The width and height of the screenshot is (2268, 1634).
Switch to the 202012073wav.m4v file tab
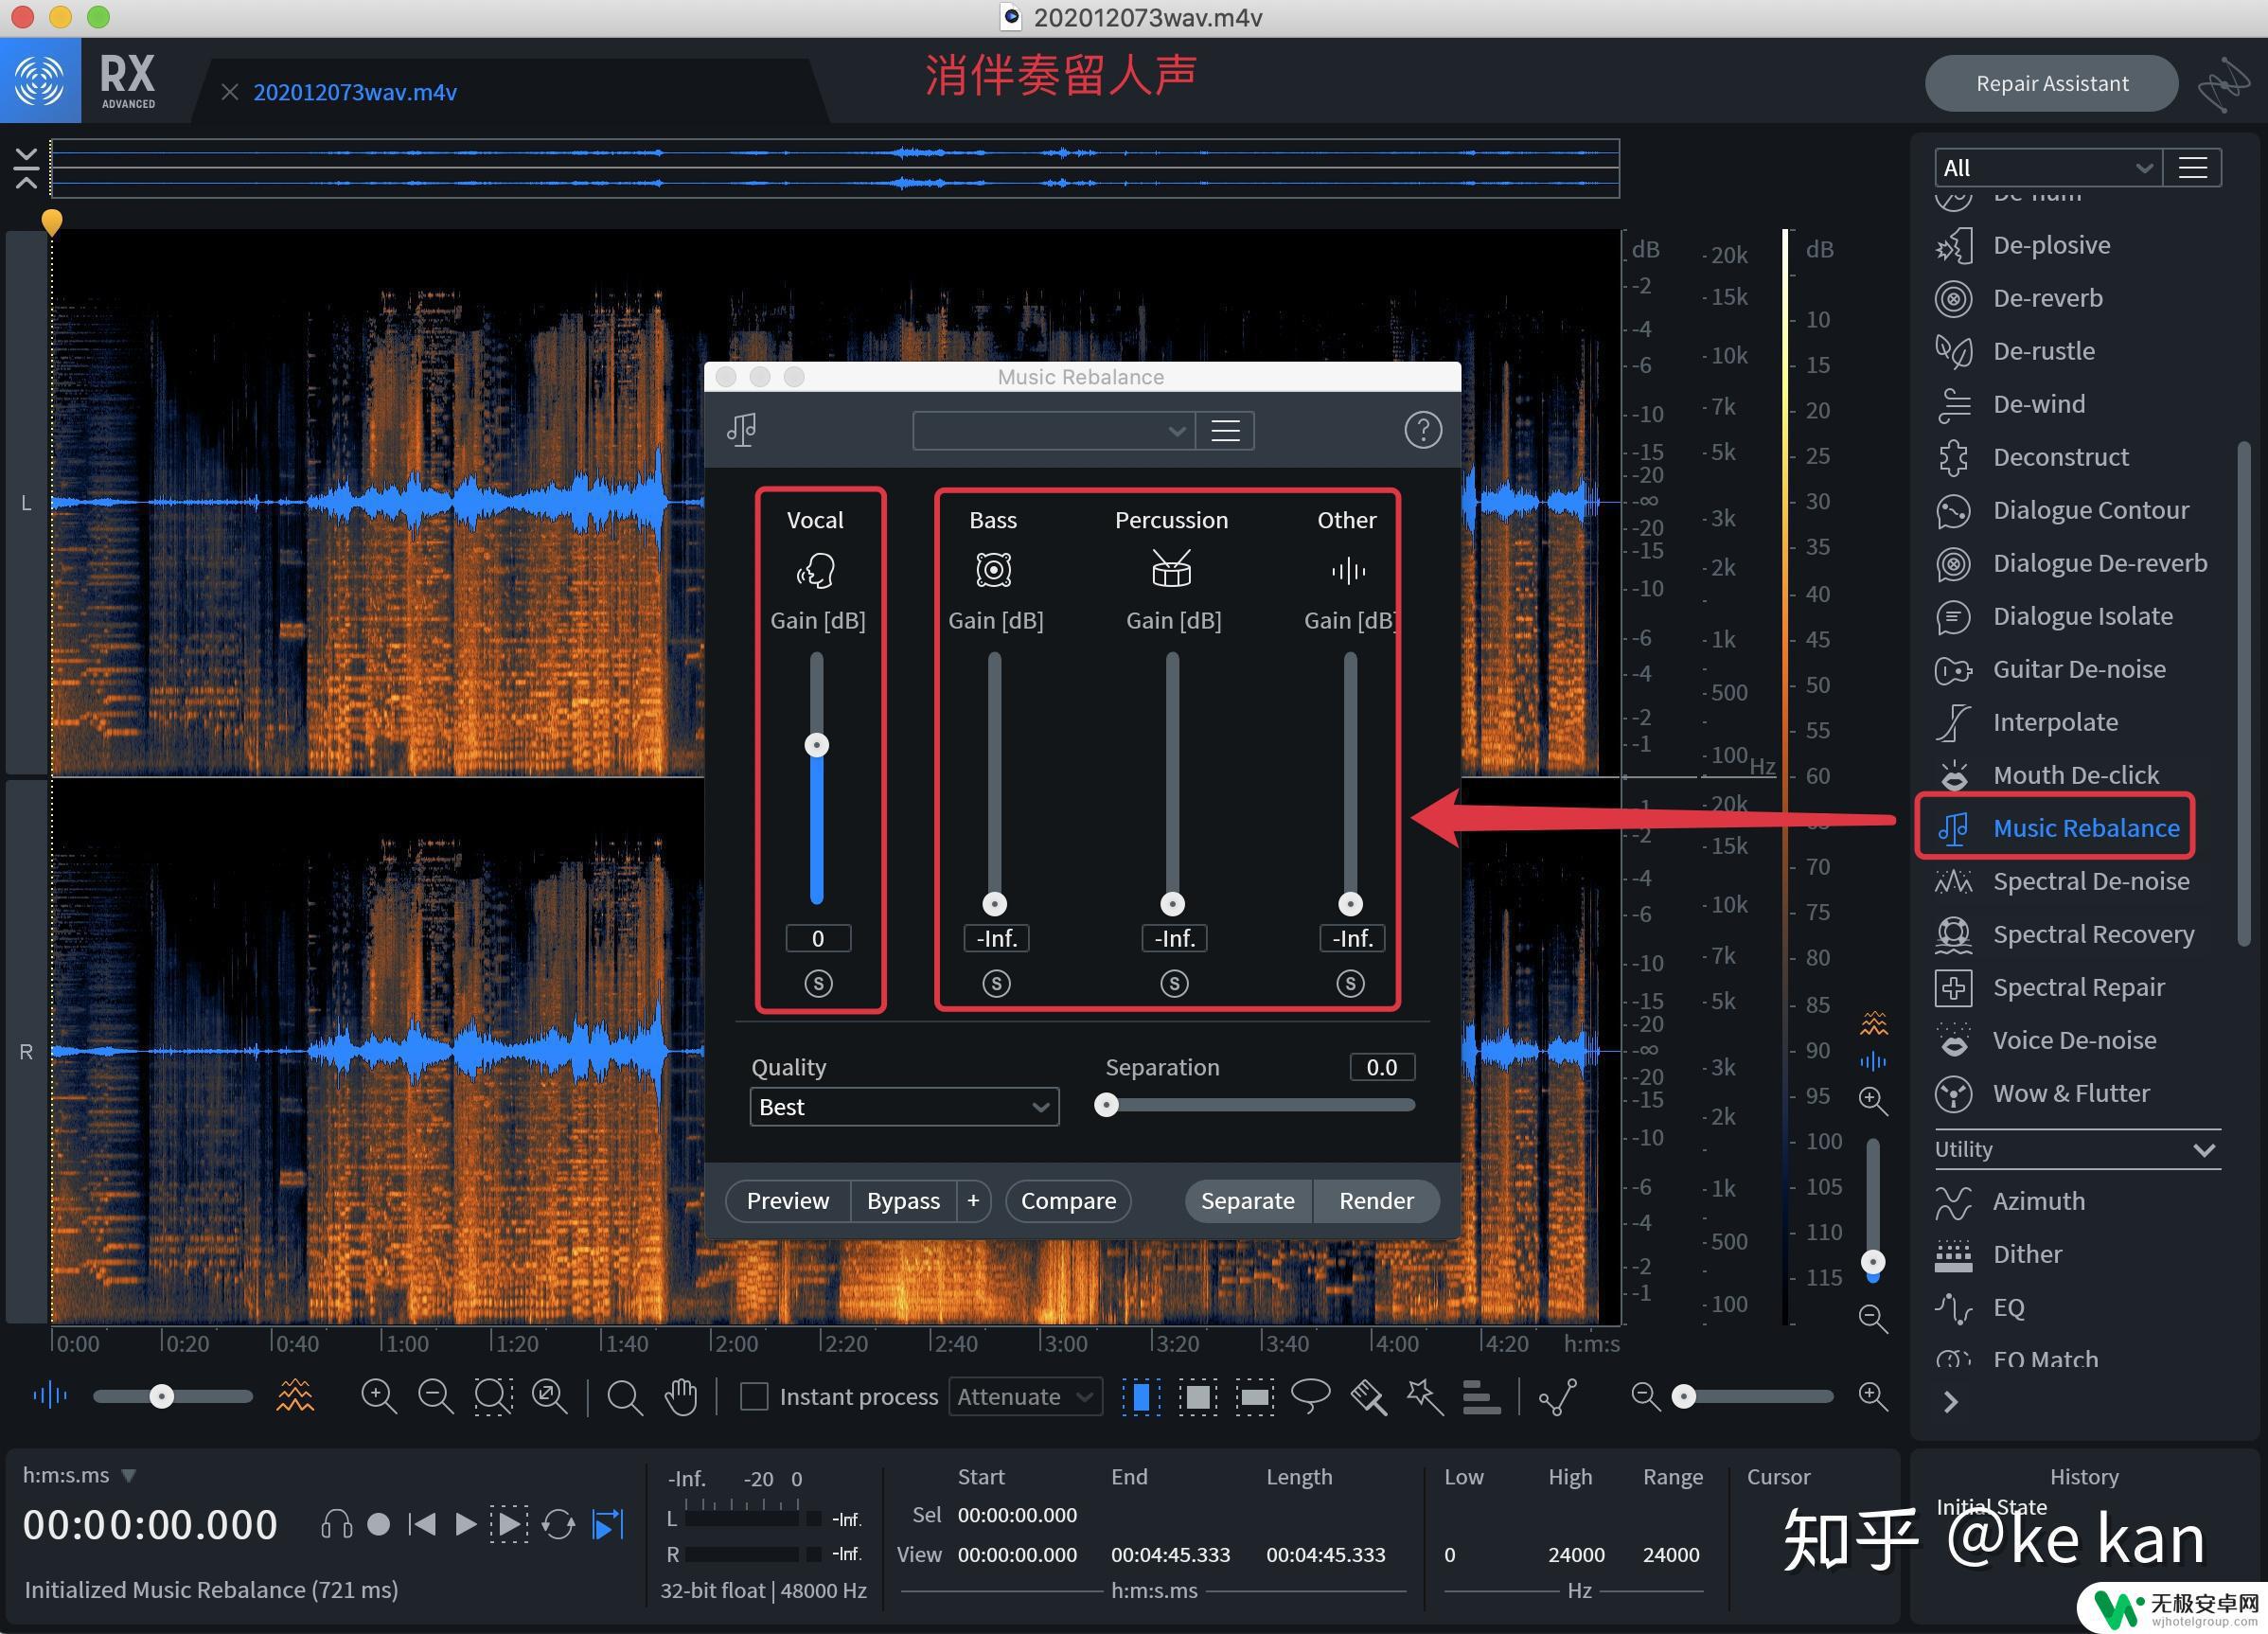[355, 92]
